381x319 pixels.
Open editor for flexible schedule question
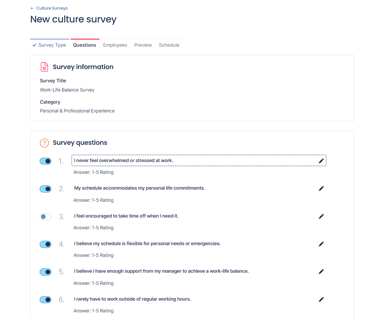pos(321,244)
